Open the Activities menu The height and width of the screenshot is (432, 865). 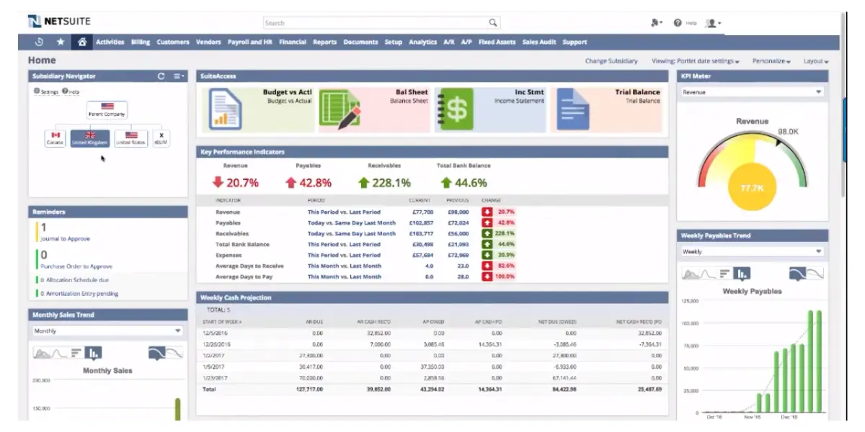[110, 42]
